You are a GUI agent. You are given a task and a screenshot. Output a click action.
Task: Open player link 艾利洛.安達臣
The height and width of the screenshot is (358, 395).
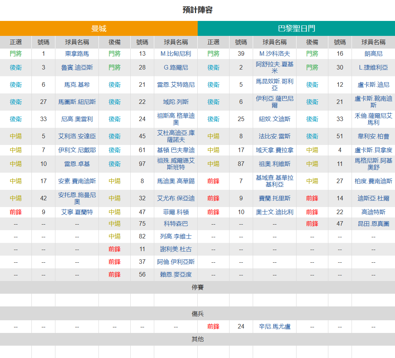77,136
